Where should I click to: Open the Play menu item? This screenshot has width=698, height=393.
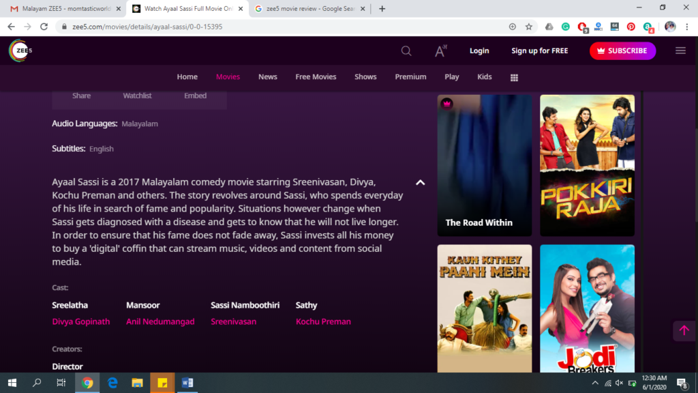tap(451, 76)
